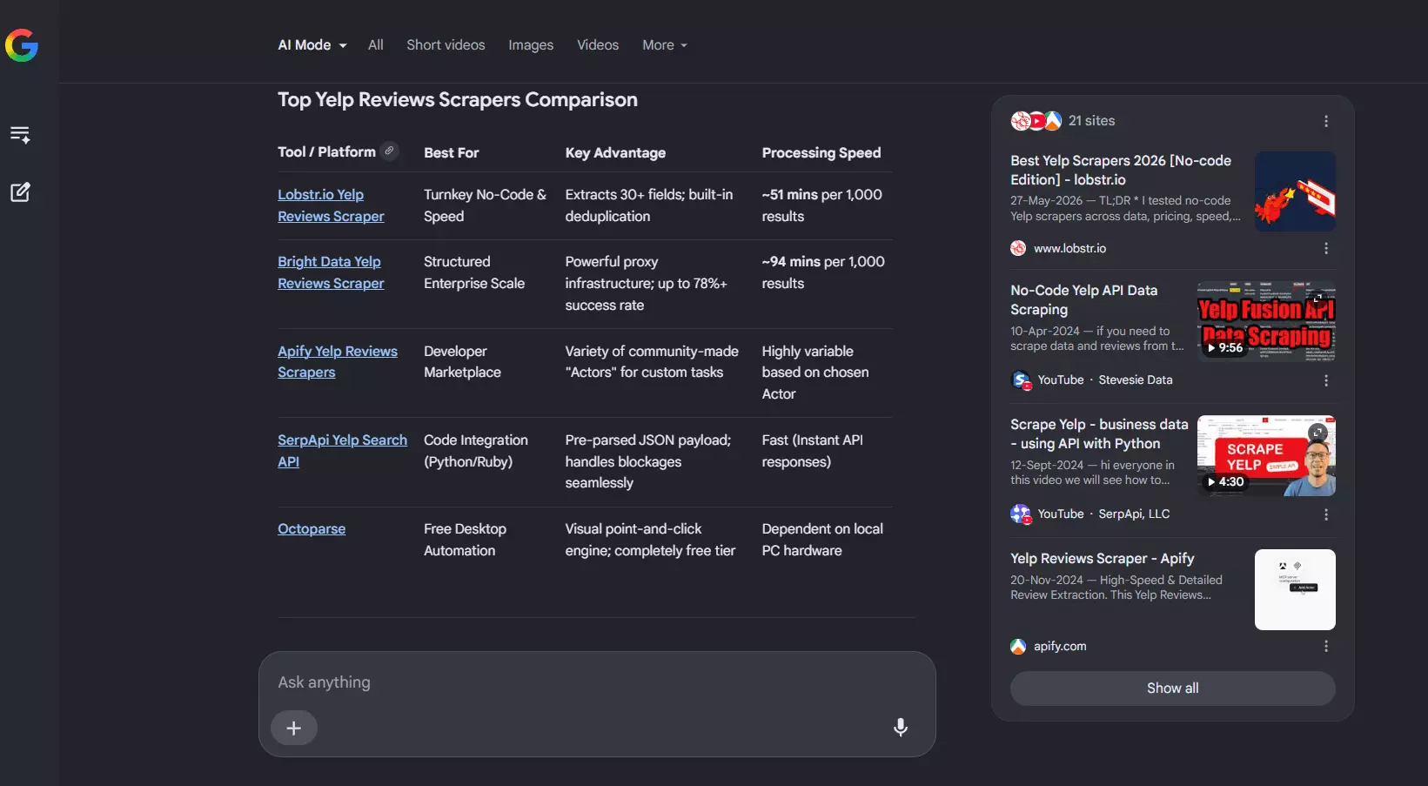
Task: Open Scrape Yelp business data using API result
Action: coord(1099,433)
